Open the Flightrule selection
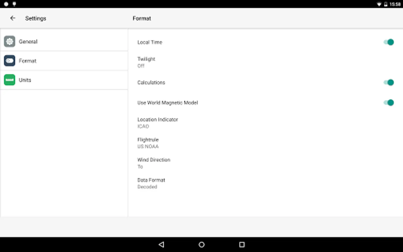This screenshot has height=252, width=403. click(x=266, y=143)
